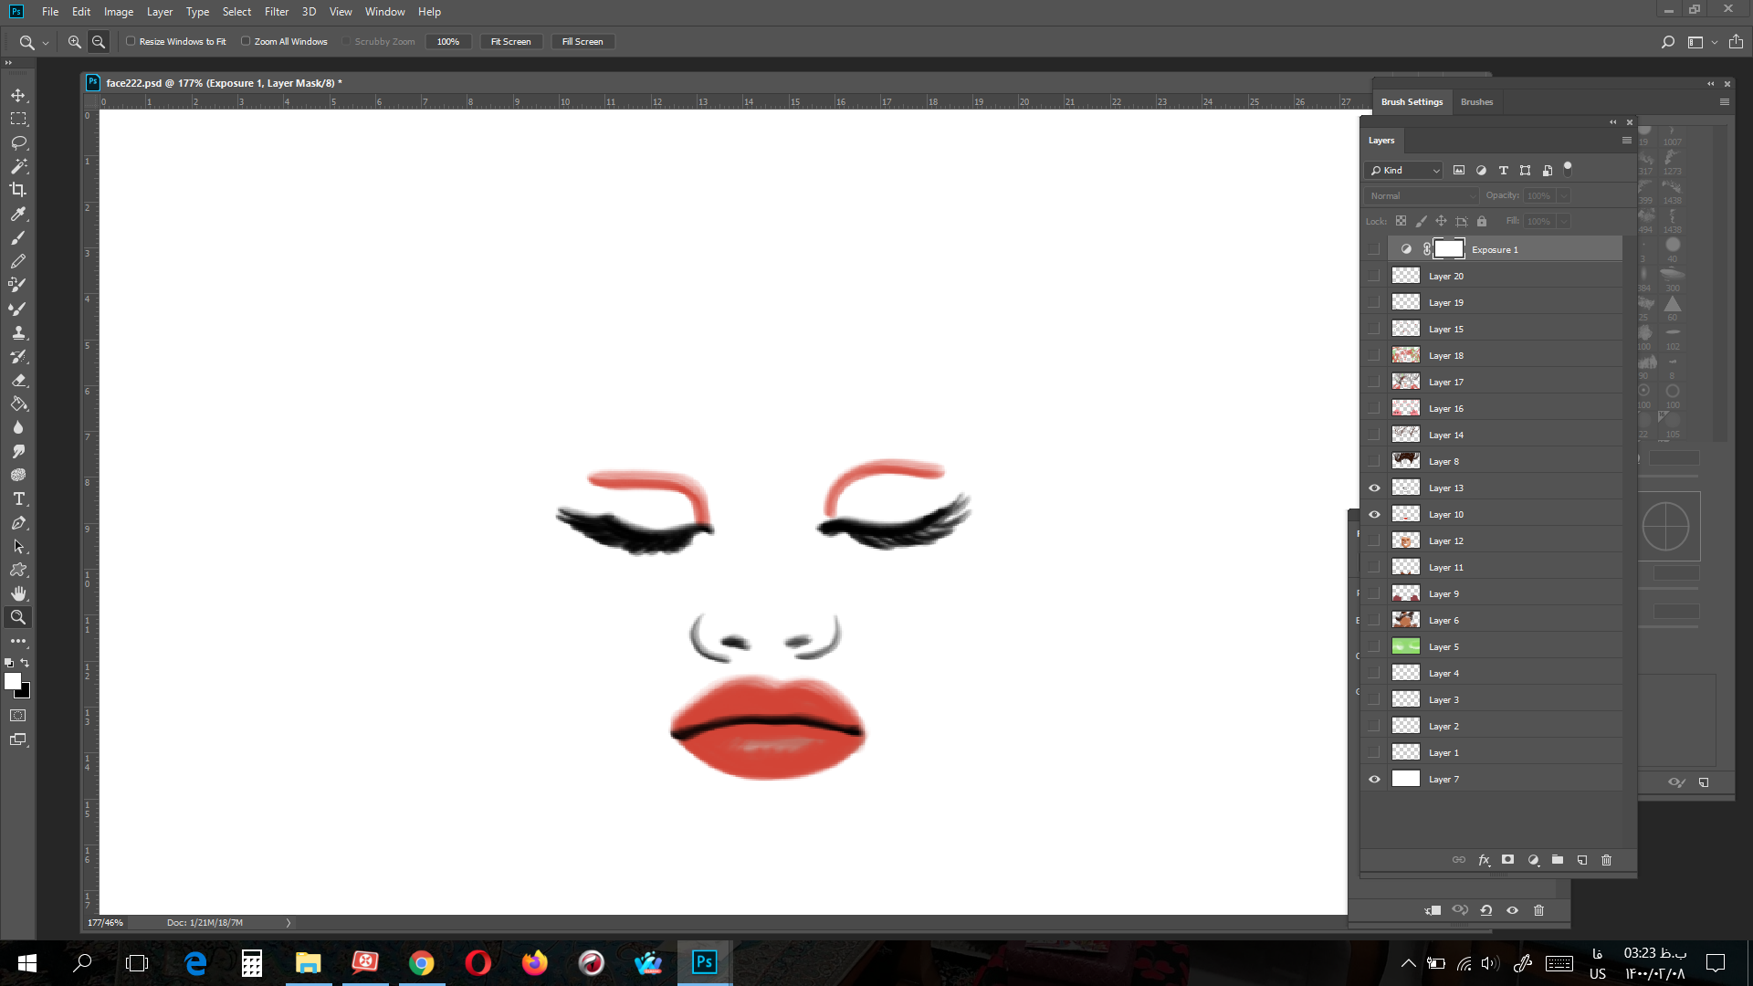The width and height of the screenshot is (1753, 986).
Task: Click the 100% zoom button
Action: 448,42
